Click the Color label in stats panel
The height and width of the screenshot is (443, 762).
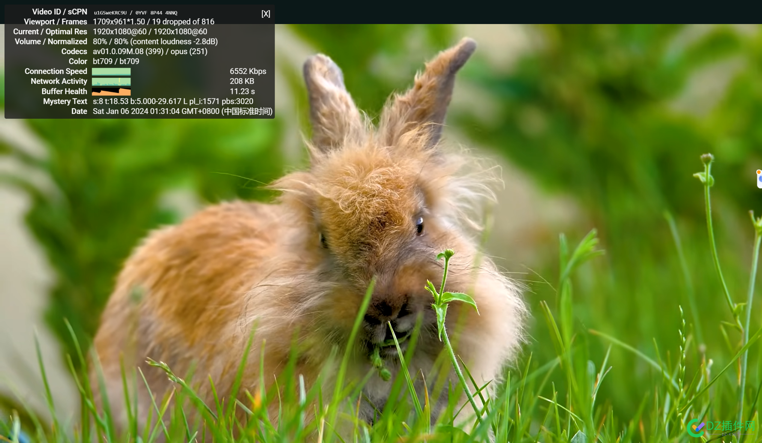(78, 61)
